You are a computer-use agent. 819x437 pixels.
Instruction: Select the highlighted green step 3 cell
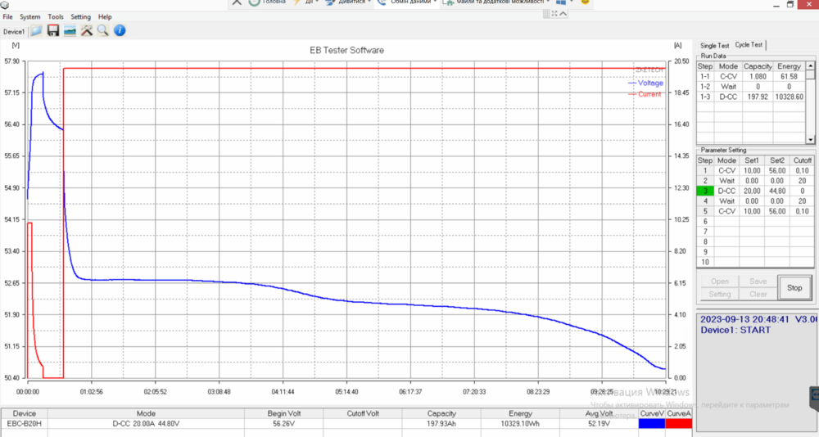705,191
